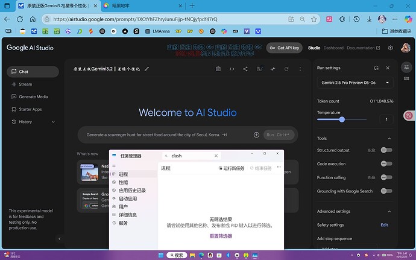Click the Run button
Screen dimensions: 416x260
tap(279, 135)
